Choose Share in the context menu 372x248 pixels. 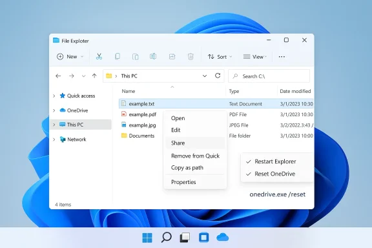point(195,143)
